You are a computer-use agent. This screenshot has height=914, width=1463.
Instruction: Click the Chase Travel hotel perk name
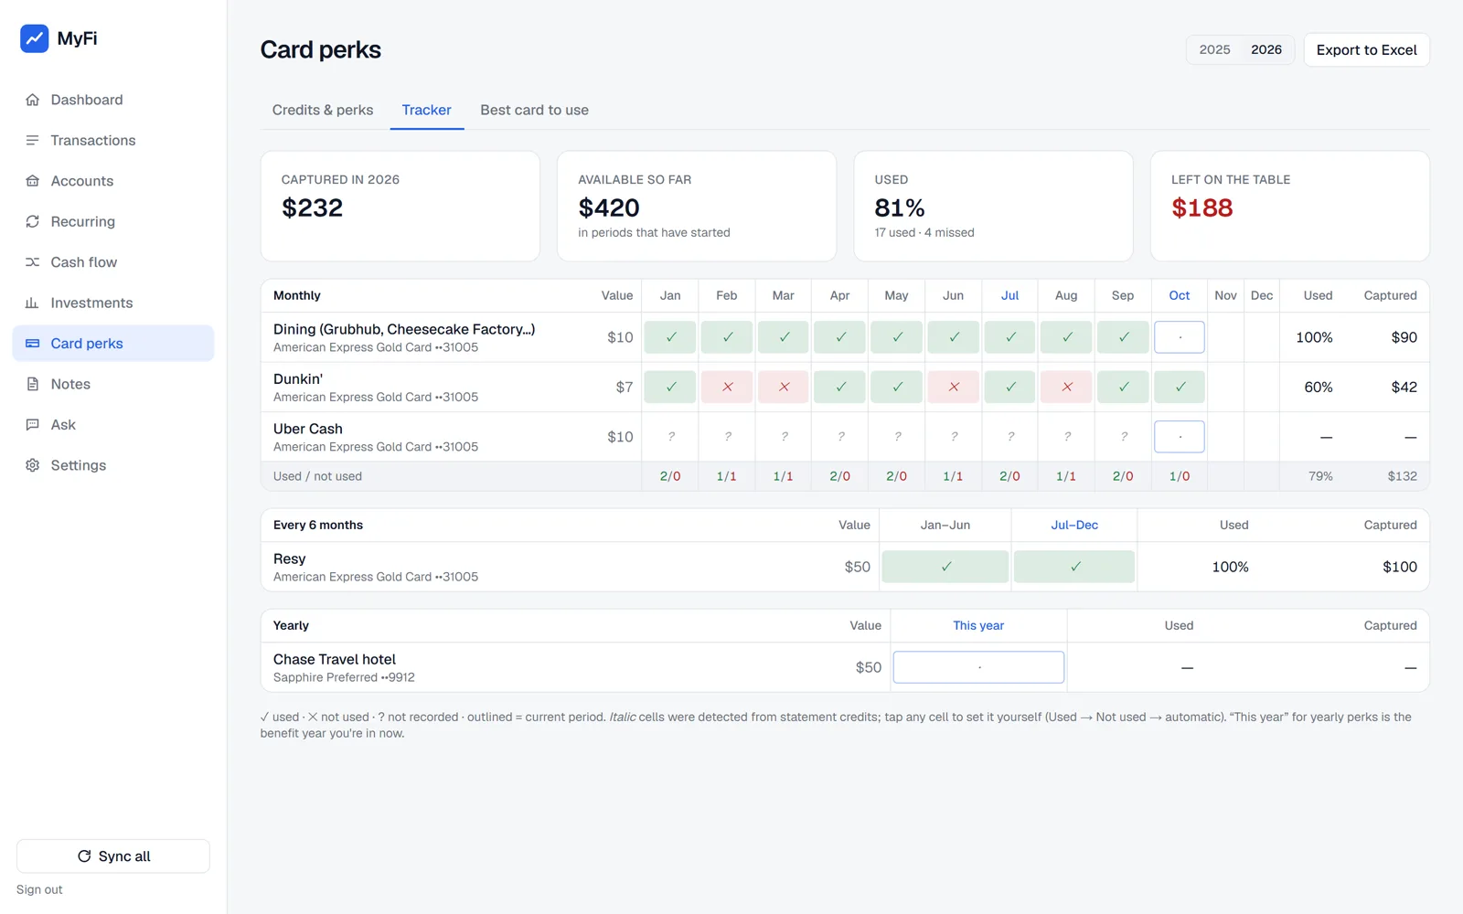coord(335,659)
